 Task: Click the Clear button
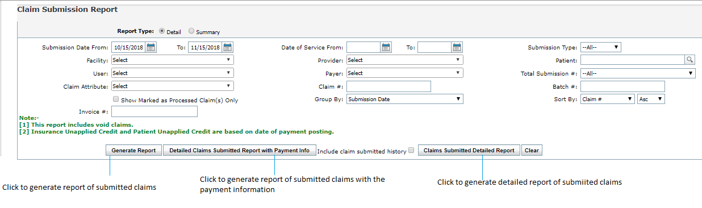coord(532,151)
